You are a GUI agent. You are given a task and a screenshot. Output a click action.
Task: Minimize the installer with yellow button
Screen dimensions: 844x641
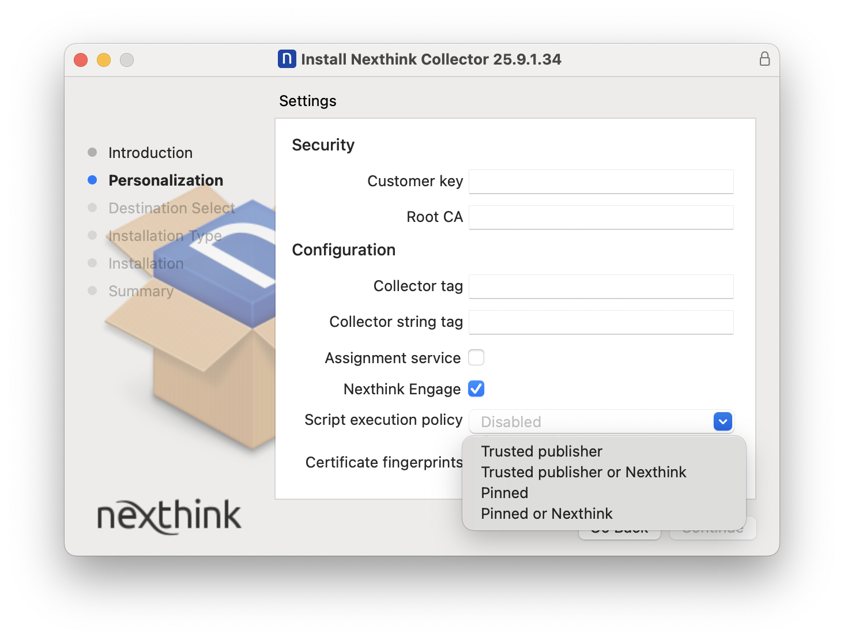point(104,60)
